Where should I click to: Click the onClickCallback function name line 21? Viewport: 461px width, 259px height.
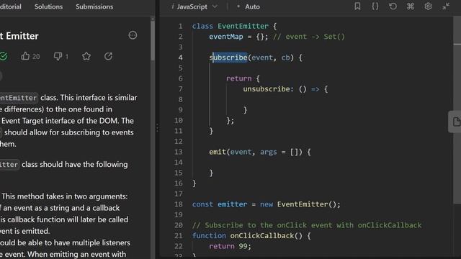[x=262, y=235]
